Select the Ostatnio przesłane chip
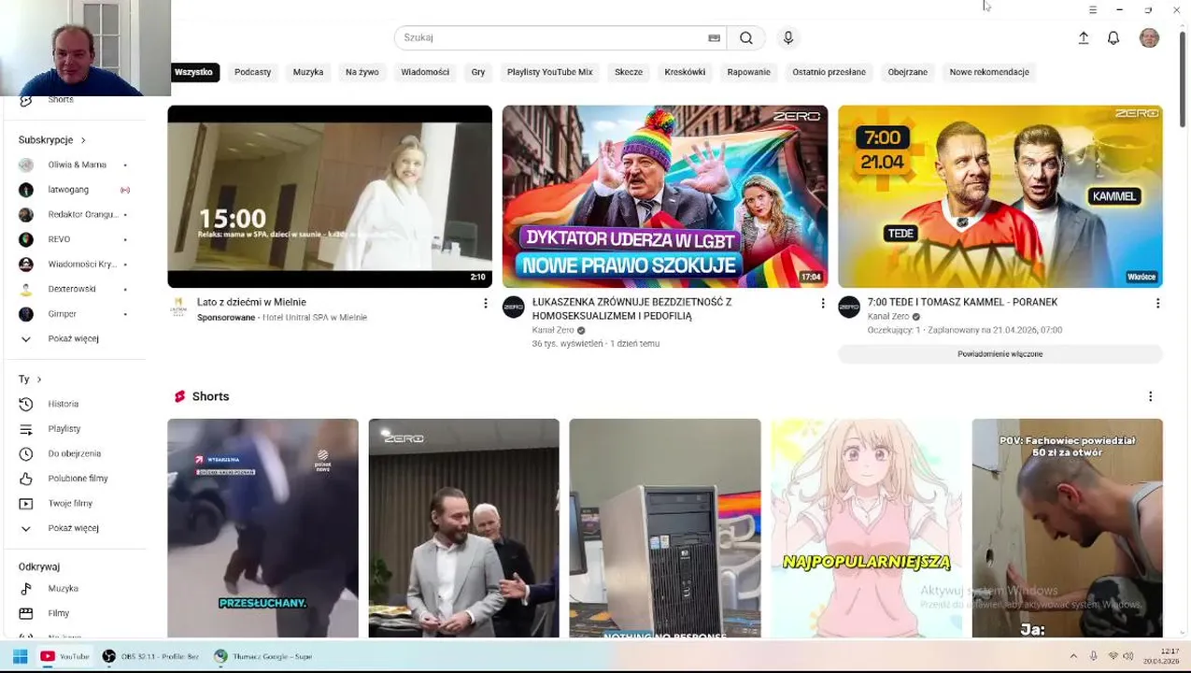1191x673 pixels. 829,72
